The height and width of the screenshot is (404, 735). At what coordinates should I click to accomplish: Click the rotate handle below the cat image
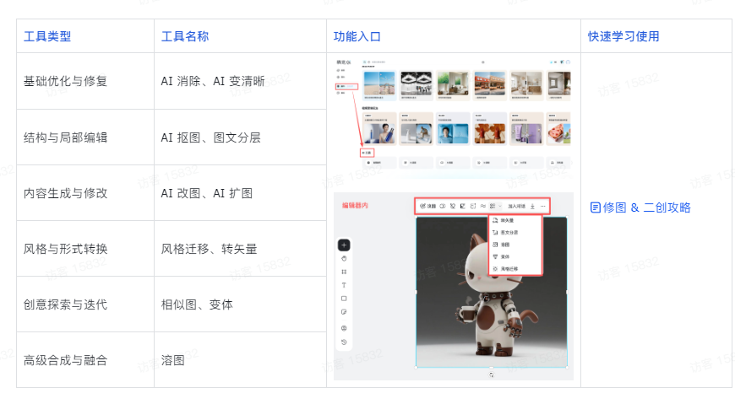click(491, 375)
